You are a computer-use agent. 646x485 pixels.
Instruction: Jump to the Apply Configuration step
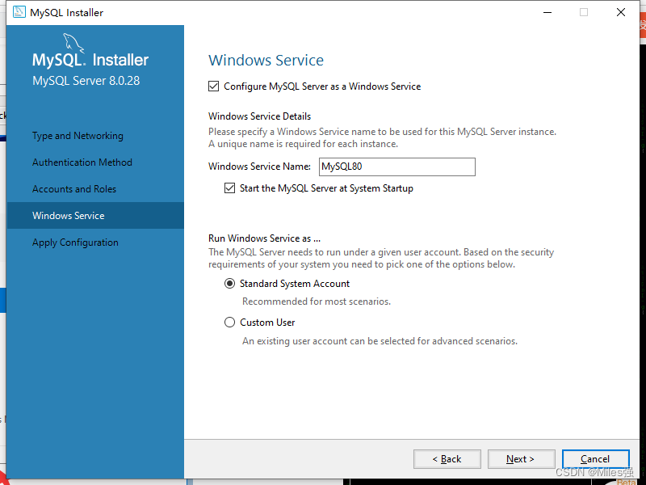(75, 242)
